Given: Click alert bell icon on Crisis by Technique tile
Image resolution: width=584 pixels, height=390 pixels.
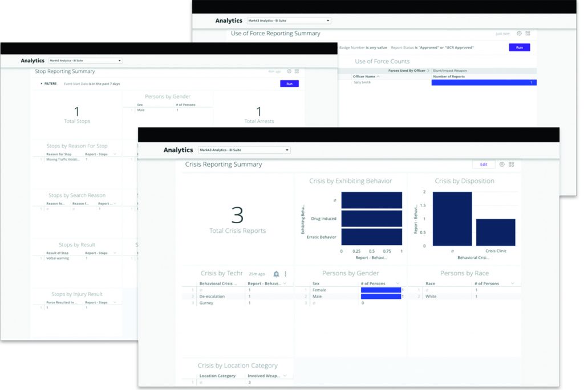Looking at the screenshot, I should click(x=276, y=274).
